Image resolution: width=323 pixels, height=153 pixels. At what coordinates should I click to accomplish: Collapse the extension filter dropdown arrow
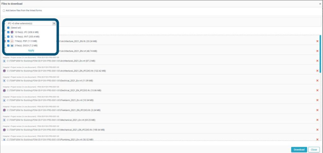[x=54, y=24]
